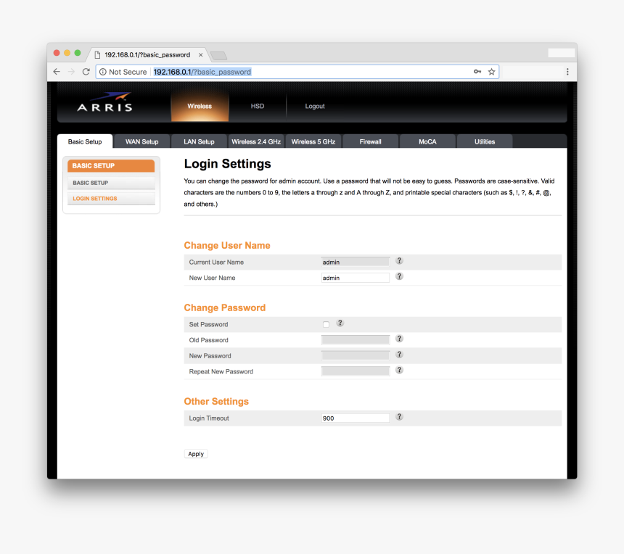Click the Repeat New Password input field

coord(356,371)
